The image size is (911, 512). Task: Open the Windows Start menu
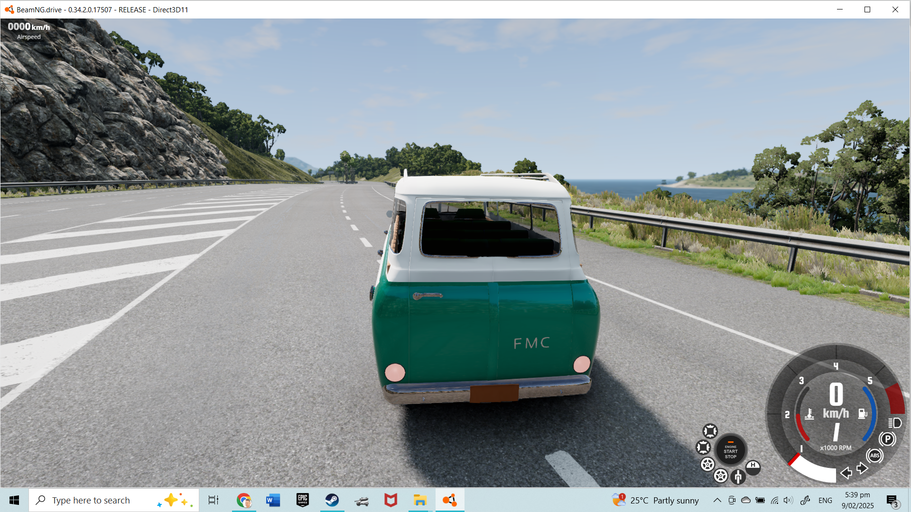pos(14,500)
